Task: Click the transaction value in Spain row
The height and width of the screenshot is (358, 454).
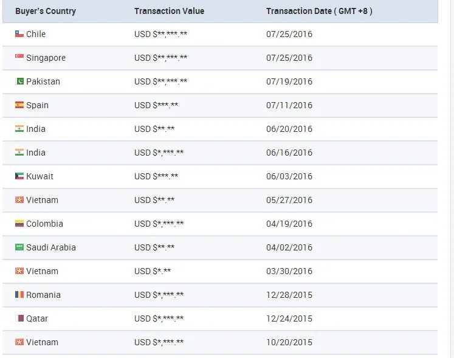Action: 156,105
